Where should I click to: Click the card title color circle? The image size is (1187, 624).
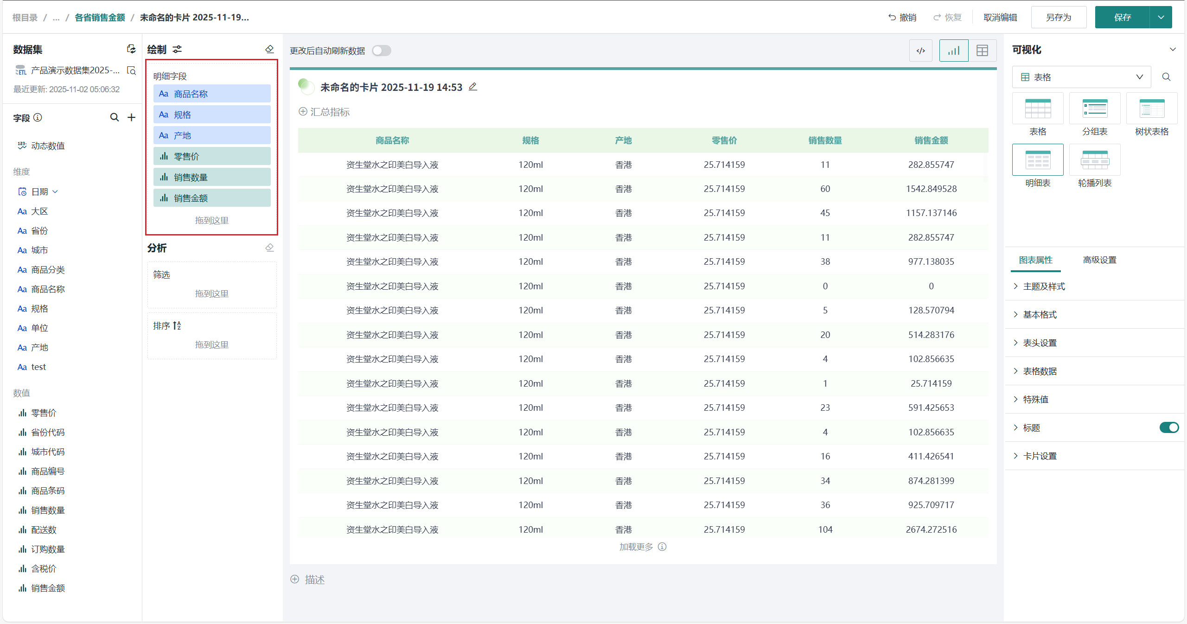[306, 86]
